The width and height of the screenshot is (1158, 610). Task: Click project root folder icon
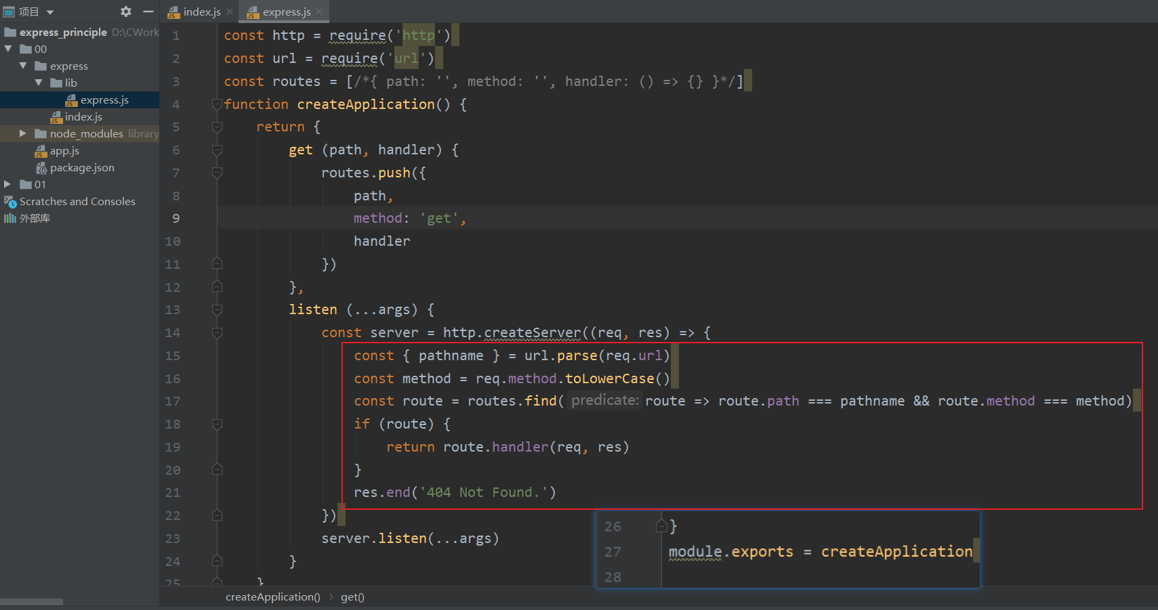tap(10, 32)
